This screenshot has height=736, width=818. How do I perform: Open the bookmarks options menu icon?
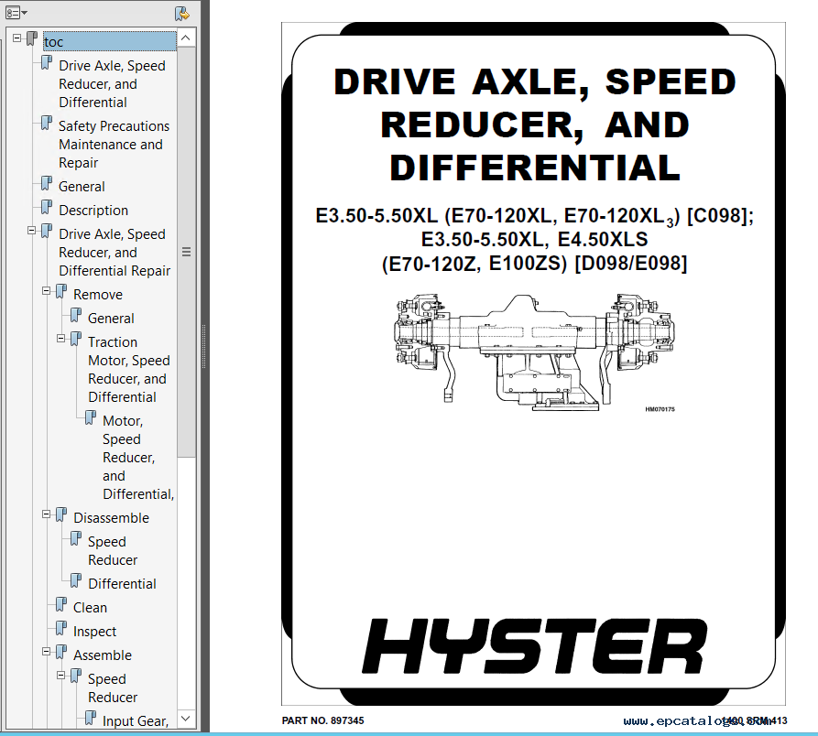16,13
